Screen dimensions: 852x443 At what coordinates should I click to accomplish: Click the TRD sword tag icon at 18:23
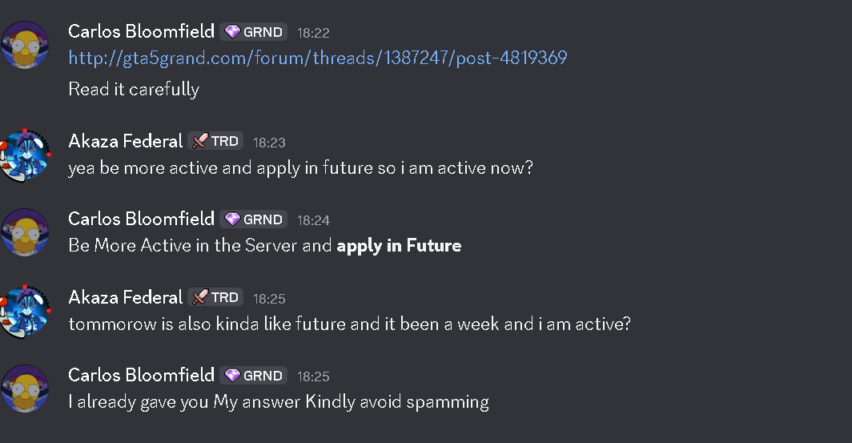click(200, 141)
